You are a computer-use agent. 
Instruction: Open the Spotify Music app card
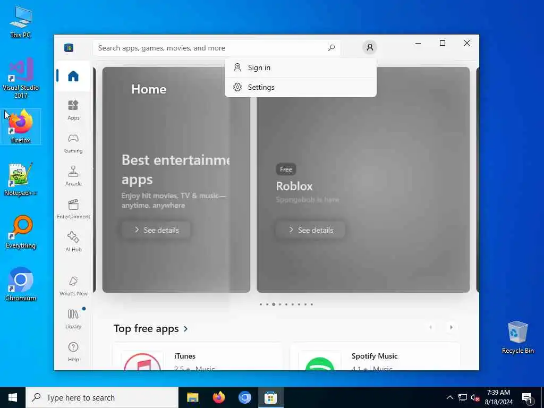[x=375, y=356]
